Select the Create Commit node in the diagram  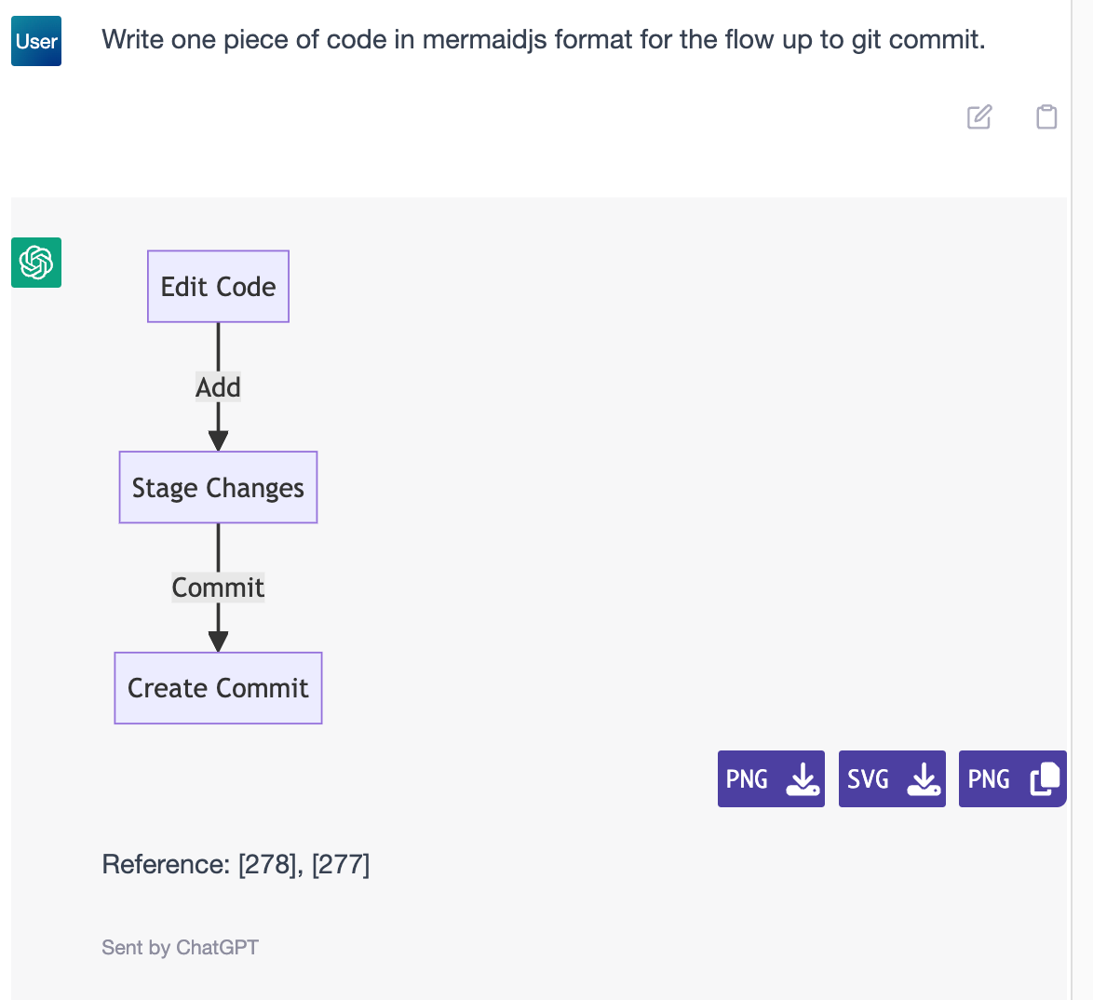218,687
